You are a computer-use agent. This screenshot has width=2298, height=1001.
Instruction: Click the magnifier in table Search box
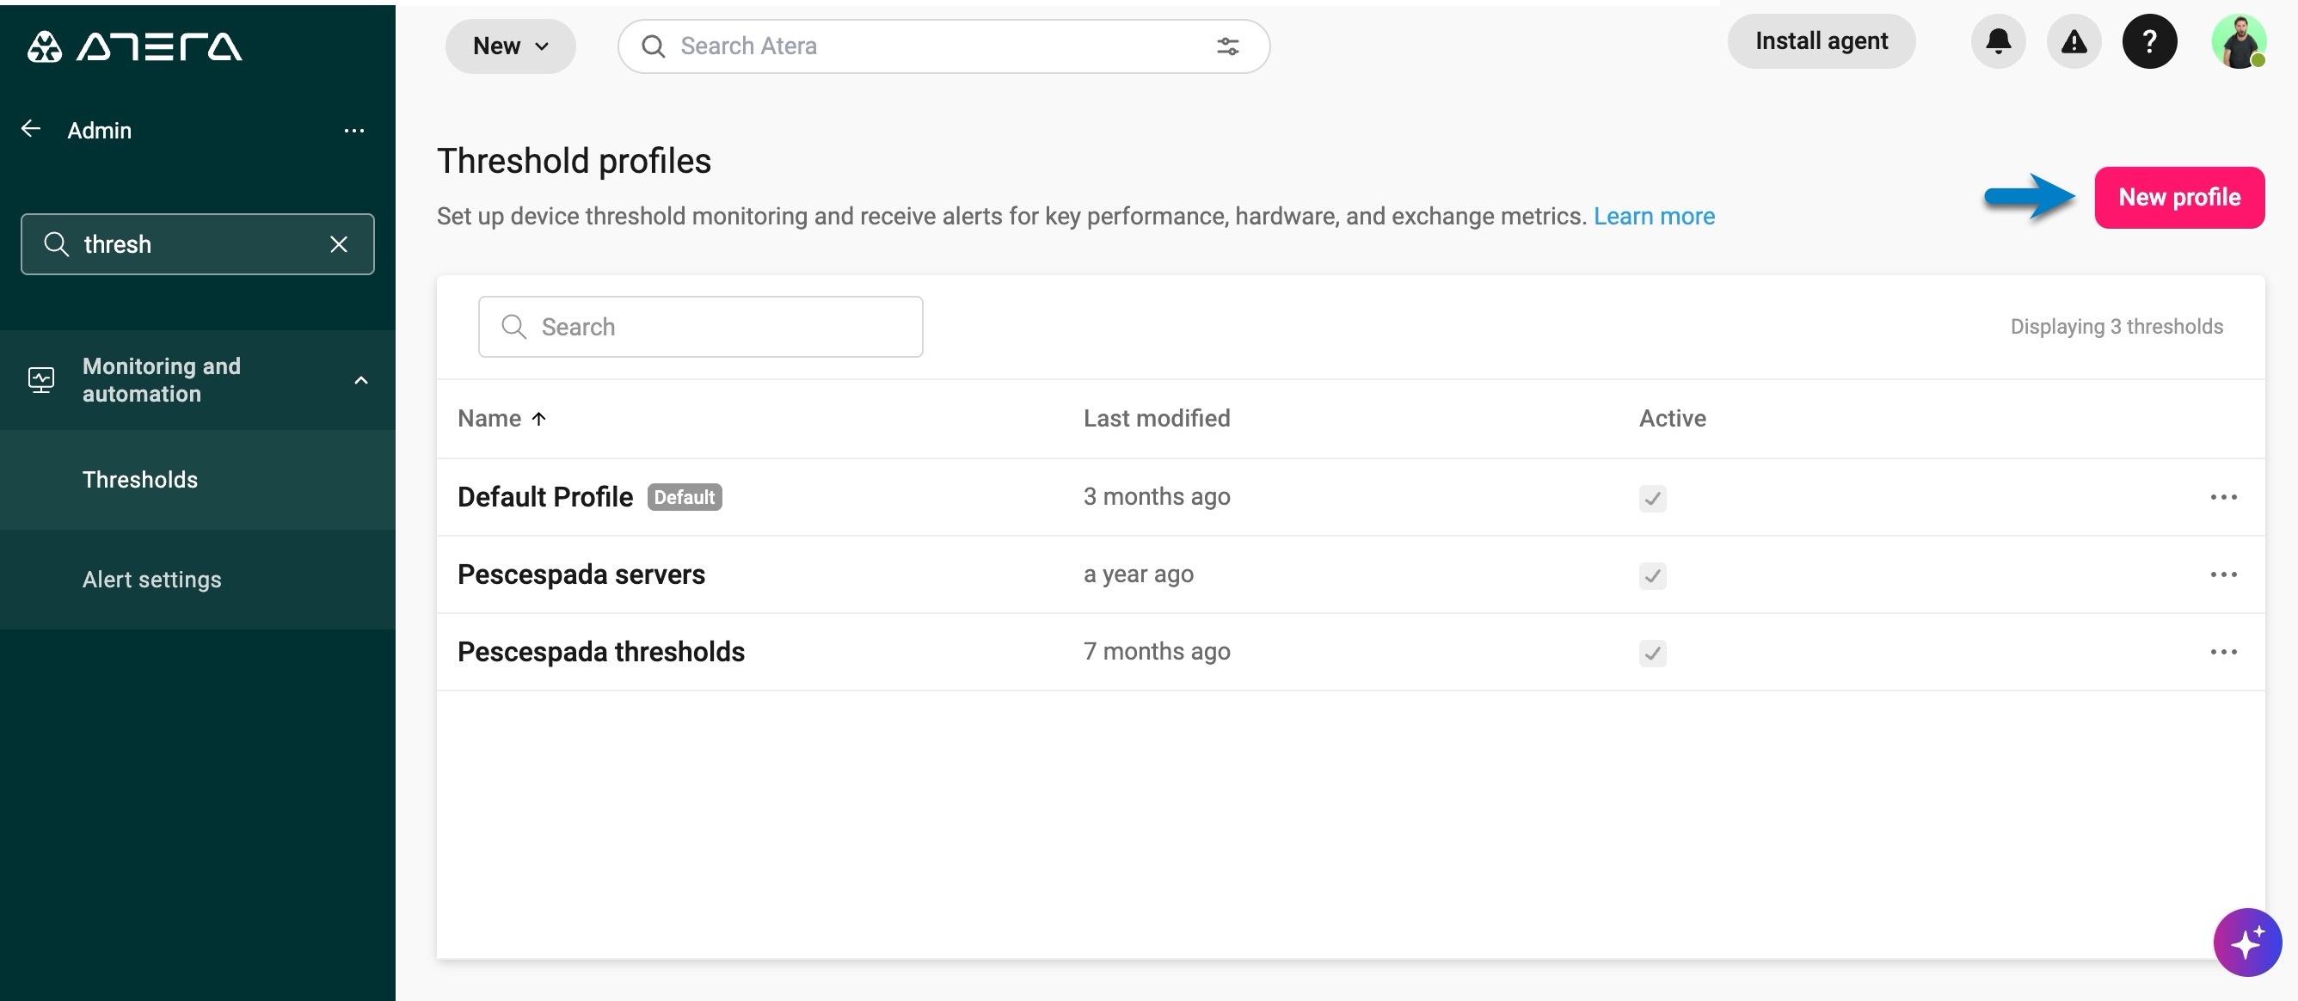(513, 327)
